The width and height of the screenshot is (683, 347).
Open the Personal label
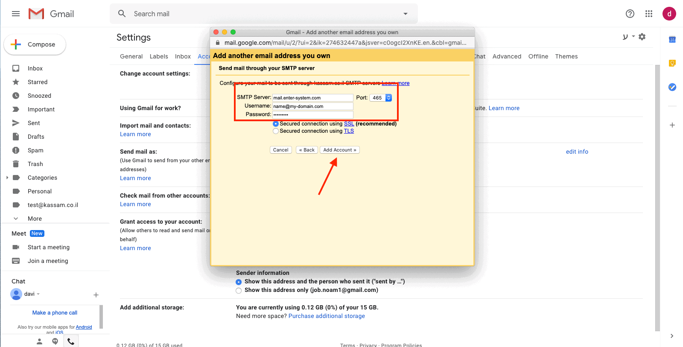(40, 191)
